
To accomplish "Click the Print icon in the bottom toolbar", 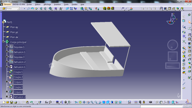I will point(15,102).
